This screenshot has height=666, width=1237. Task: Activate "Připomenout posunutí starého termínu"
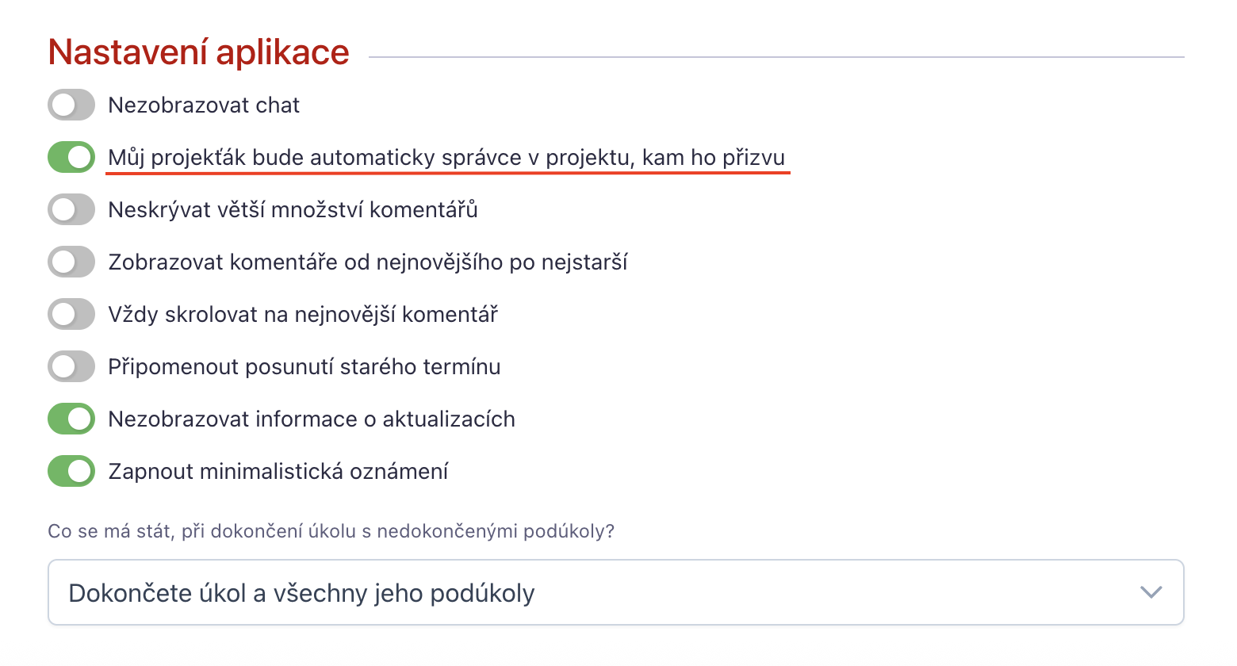point(71,366)
